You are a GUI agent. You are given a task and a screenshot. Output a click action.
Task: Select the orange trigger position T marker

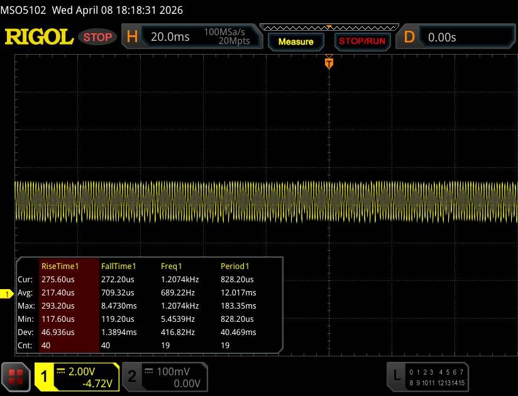pyautogui.click(x=328, y=63)
